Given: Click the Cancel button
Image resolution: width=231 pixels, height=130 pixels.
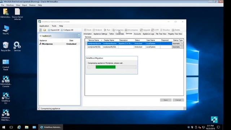Looking at the screenshot, I should [x=178, y=100].
